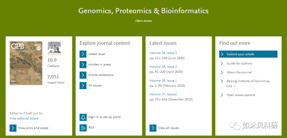Click arrow icon beside All issues
This screenshot has width=287, height=138.
click(x=83, y=86)
